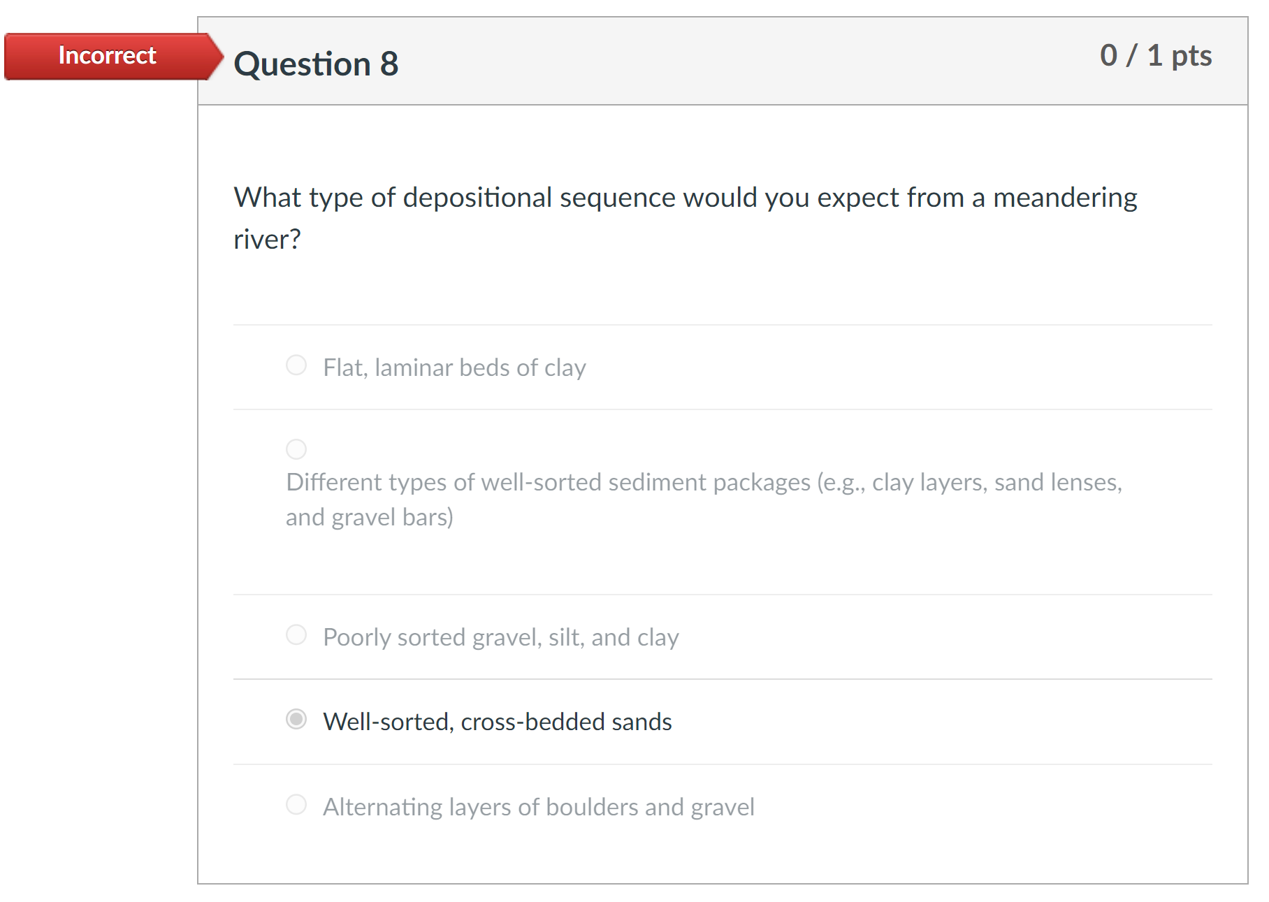The height and width of the screenshot is (902, 1269).
Task: Click the "Poorly sorted gravel, silt, and clay" label
Action: pyautogui.click(x=500, y=637)
